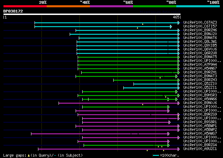Click the cyan arrowhead ending the UniRef100_C6TI57 alignment

171,26
